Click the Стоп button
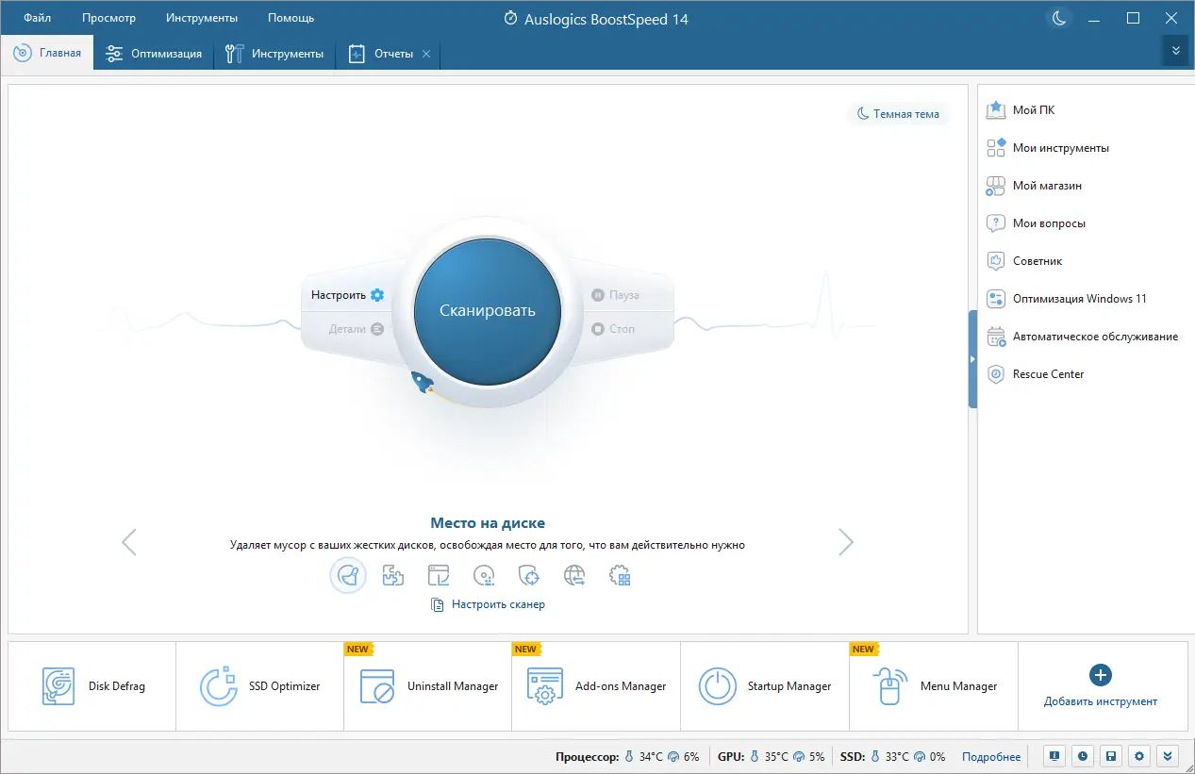Screen dimensions: 1195x774 pyautogui.click(x=613, y=329)
